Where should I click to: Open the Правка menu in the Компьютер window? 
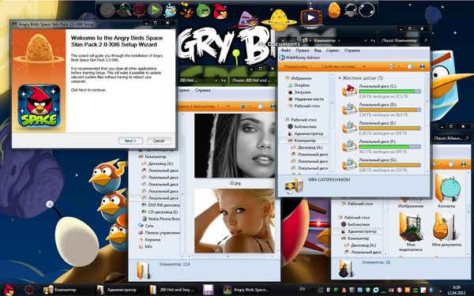tap(303, 51)
